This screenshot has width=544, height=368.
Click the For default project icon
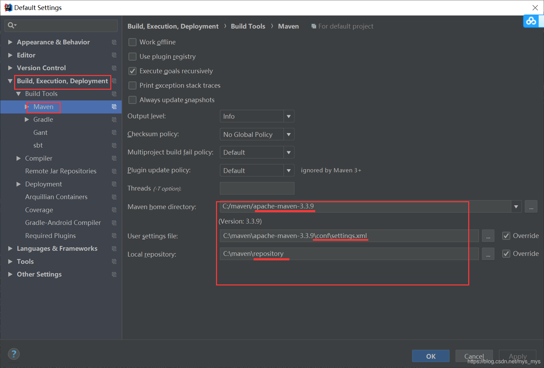[314, 26]
